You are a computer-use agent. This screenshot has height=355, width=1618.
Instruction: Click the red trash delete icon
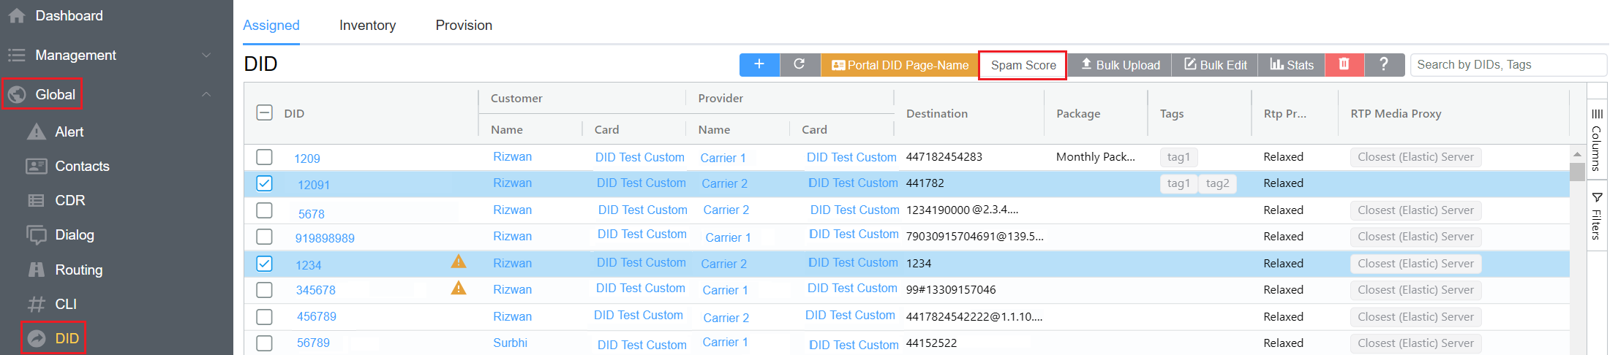tap(1344, 64)
